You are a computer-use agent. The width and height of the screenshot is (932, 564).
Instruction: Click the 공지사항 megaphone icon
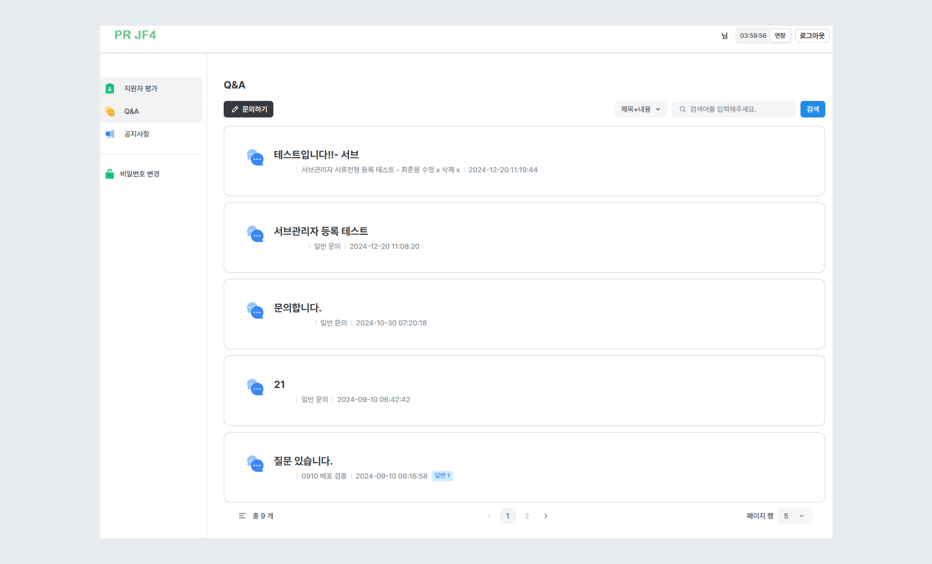click(x=110, y=133)
